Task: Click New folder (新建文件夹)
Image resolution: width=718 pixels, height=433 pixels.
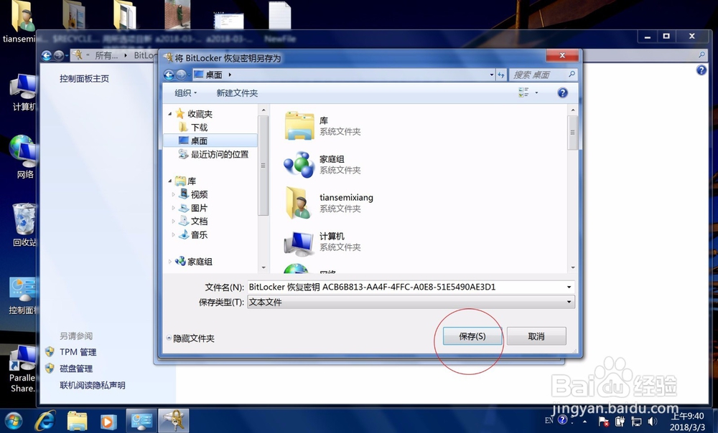Action: pos(237,92)
